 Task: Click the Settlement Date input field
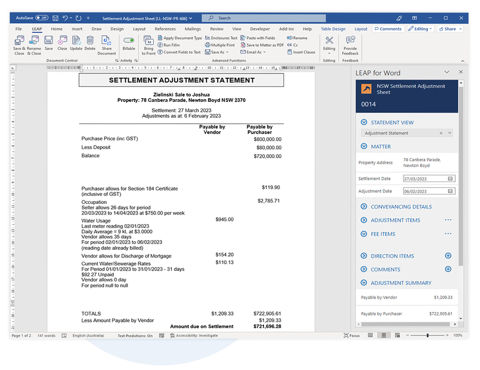tap(429, 178)
